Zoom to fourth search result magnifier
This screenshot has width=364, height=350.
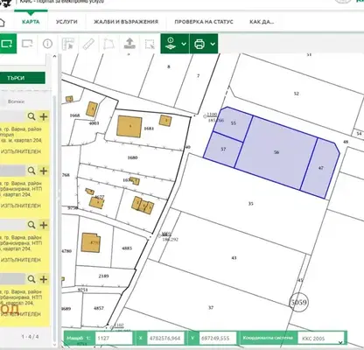coord(31,279)
